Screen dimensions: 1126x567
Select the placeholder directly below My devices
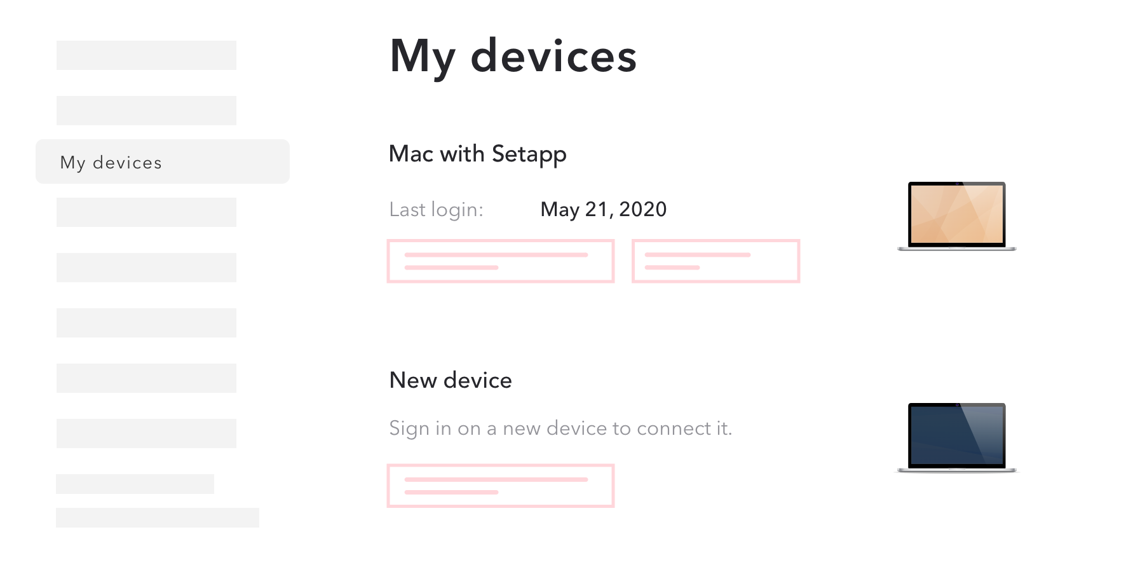(x=146, y=212)
